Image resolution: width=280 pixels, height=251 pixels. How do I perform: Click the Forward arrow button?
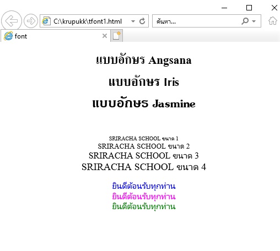[x=31, y=21]
